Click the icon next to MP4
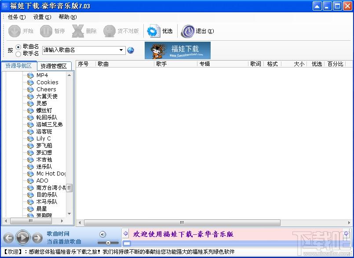 30,75
